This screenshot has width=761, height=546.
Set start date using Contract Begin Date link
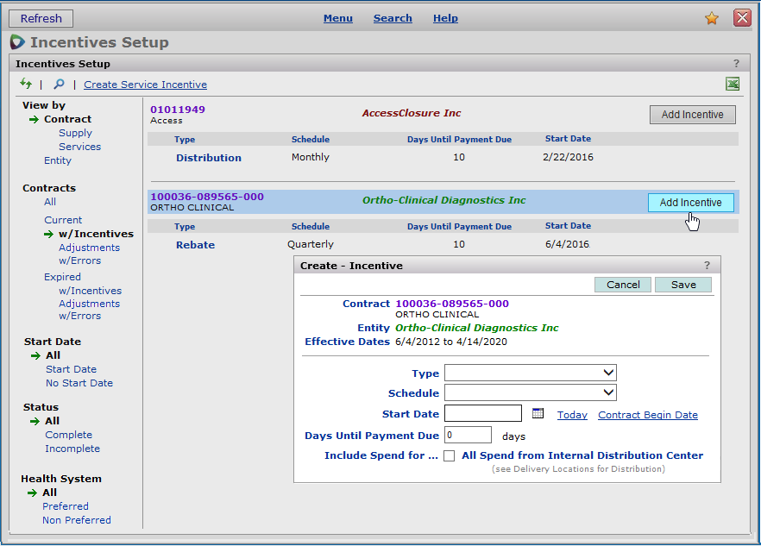647,415
